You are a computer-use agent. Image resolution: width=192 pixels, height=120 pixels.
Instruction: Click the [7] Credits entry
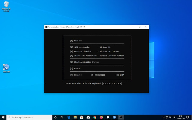(x=76, y=75)
